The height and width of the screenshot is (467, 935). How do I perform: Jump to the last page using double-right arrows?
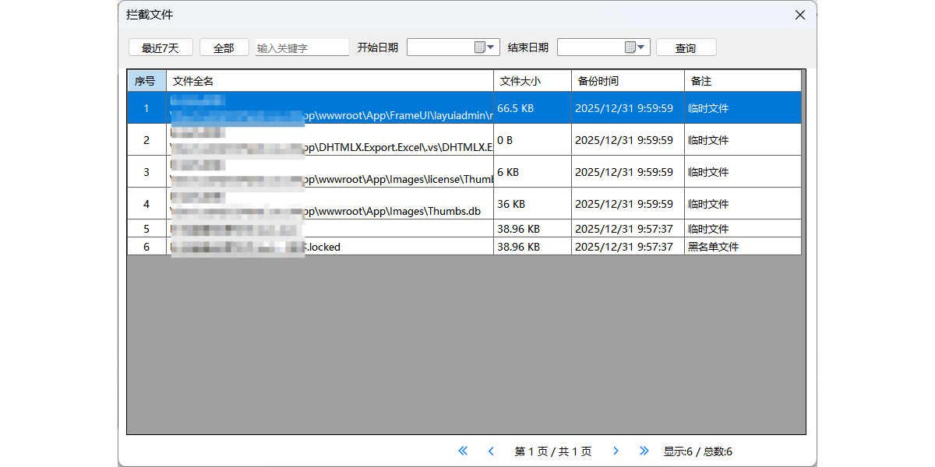644,451
